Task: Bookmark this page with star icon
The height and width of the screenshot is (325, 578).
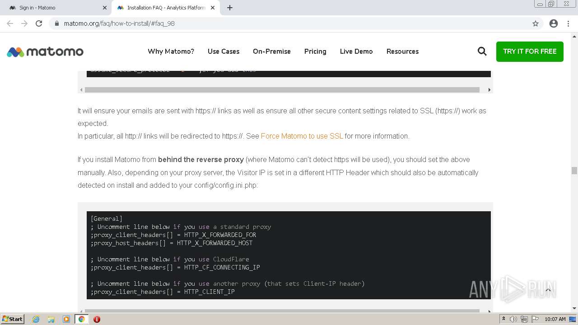Action: (x=536, y=23)
